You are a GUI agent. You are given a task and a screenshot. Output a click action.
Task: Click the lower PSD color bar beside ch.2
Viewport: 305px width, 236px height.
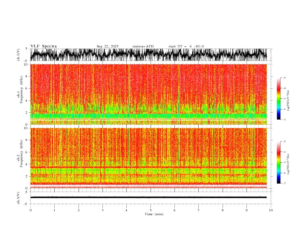[x=278, y=162]
